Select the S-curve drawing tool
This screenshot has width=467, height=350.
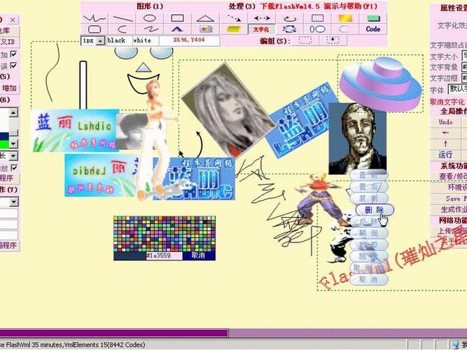(150, 29)
